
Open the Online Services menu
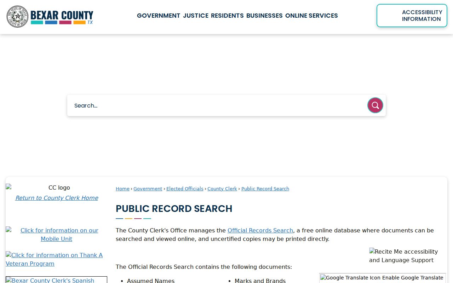tap(311, 16)
